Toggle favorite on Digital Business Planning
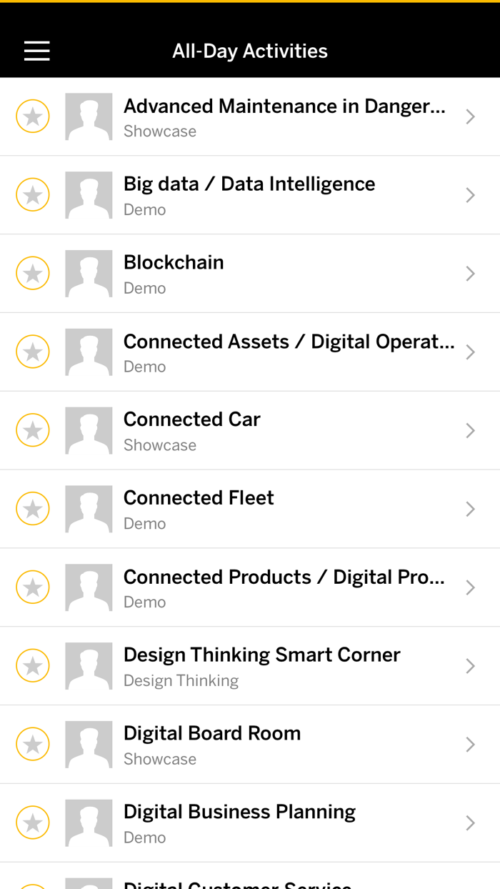This screenshot has width=500, height=889. coord(32,823)
